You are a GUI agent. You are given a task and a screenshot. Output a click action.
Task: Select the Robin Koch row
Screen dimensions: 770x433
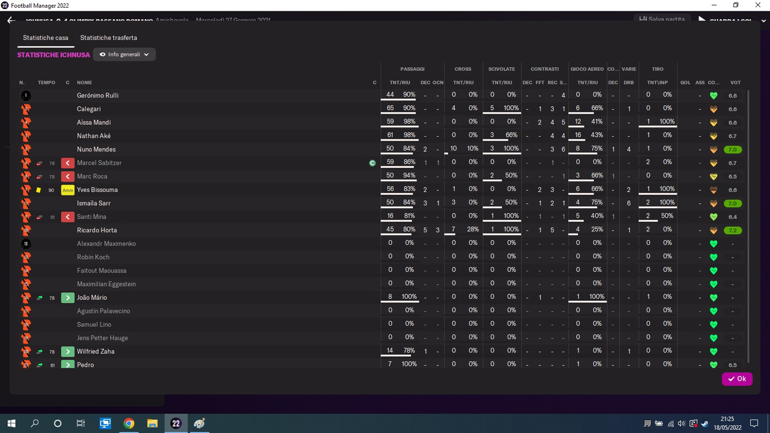point(383,257)
